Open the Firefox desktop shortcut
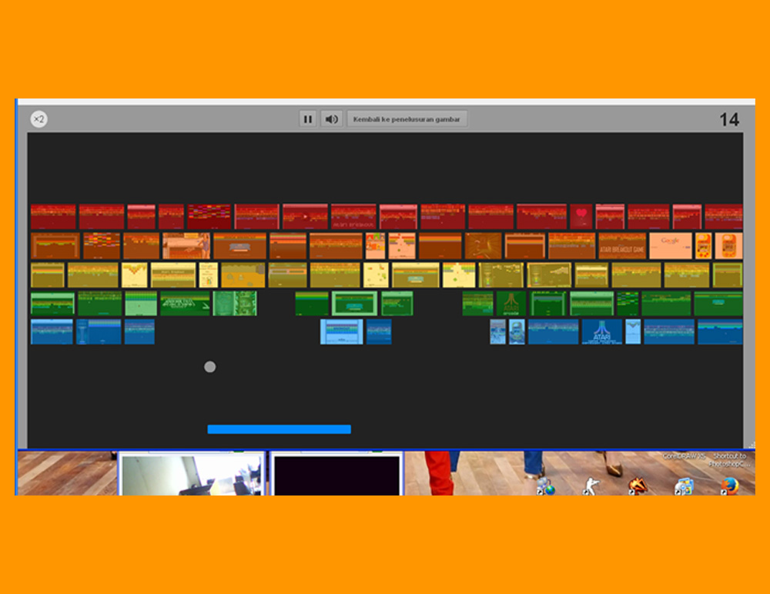 [x=730, y=486]
